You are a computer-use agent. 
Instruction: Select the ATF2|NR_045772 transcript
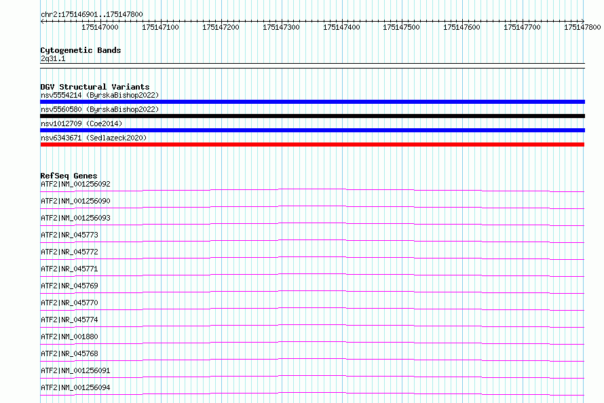pos(69,252)
